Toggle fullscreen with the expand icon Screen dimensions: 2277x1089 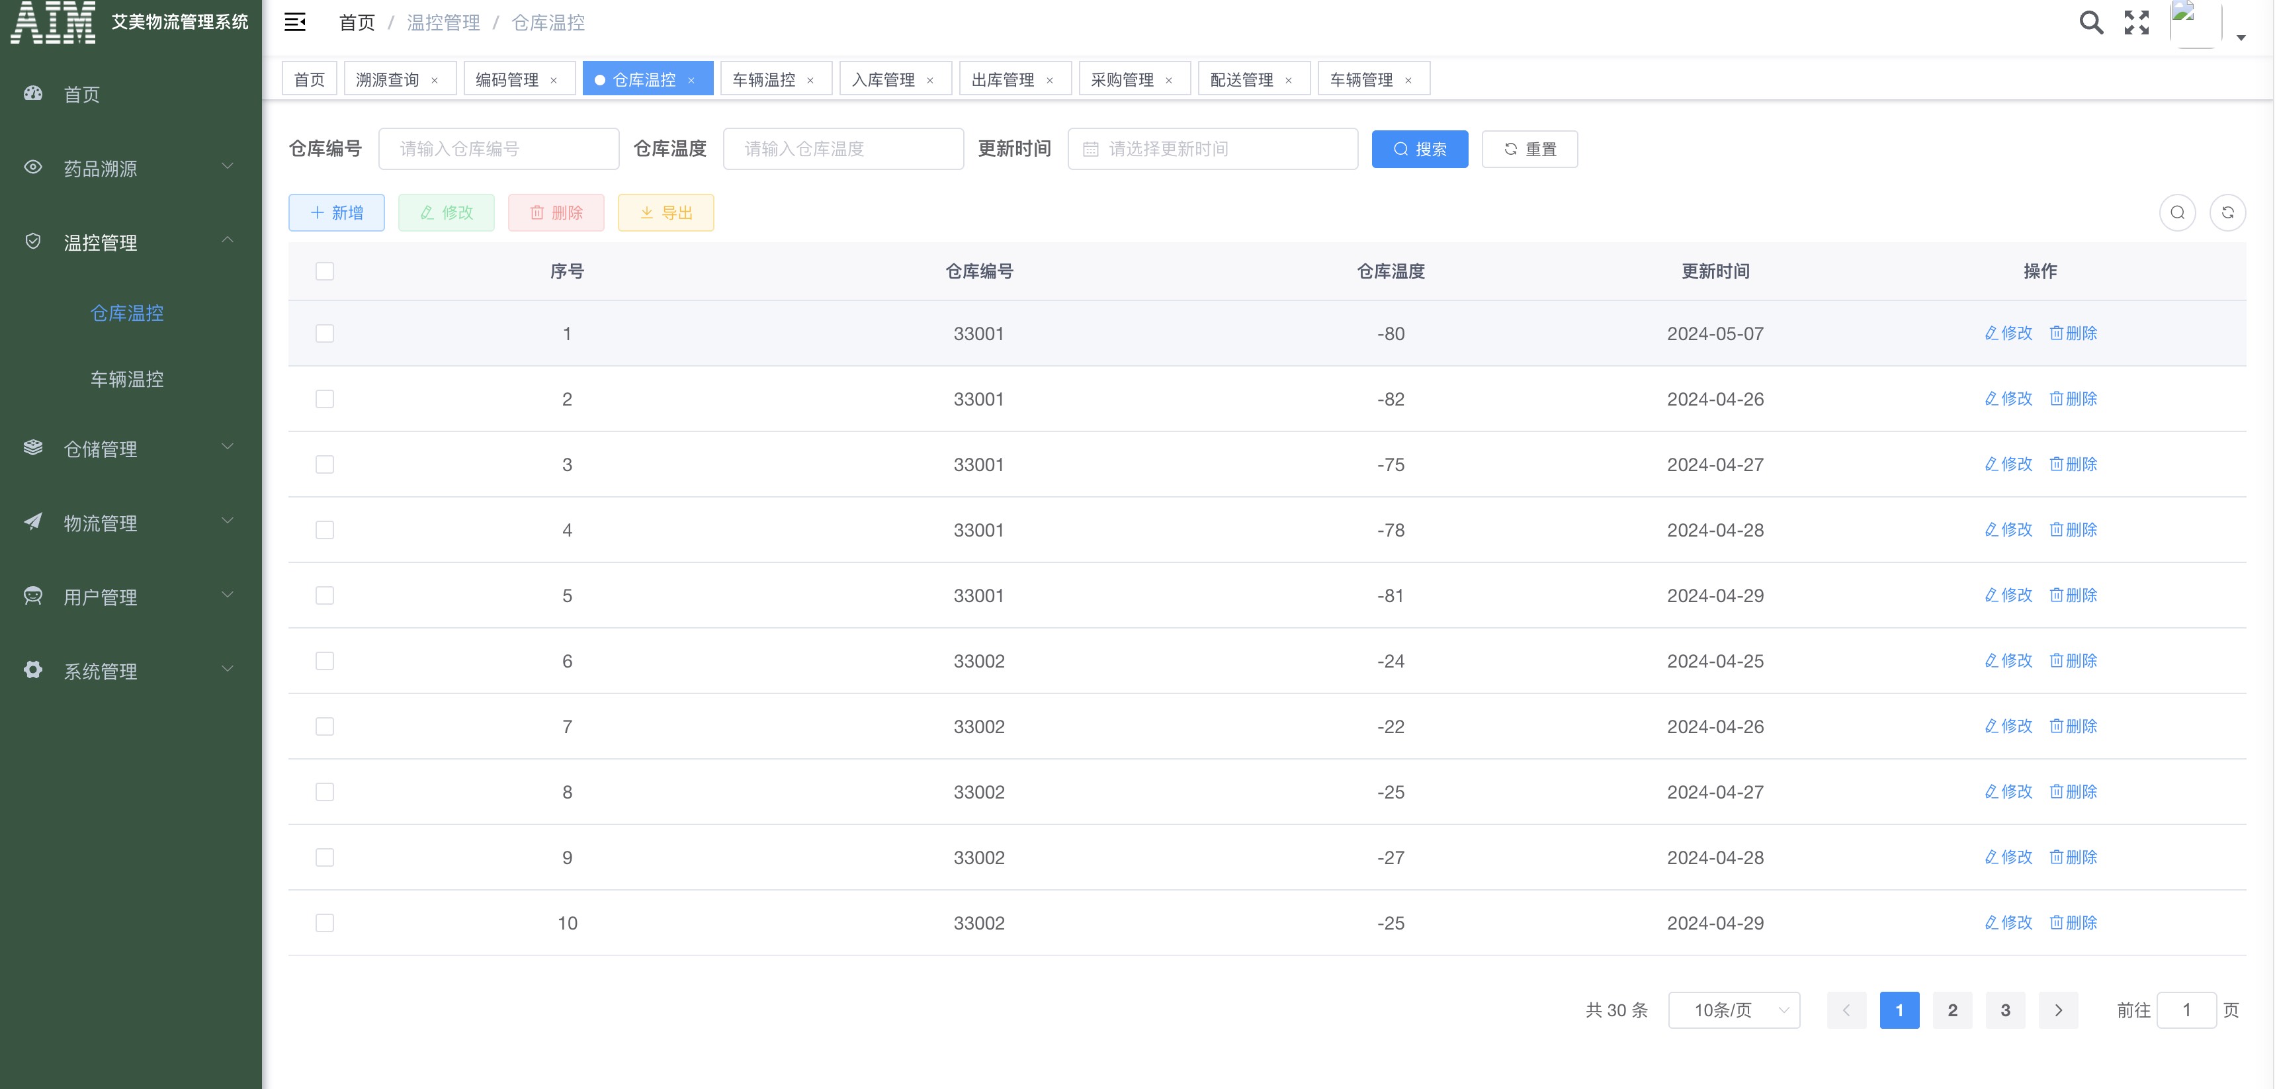(x=2137, y=22)
